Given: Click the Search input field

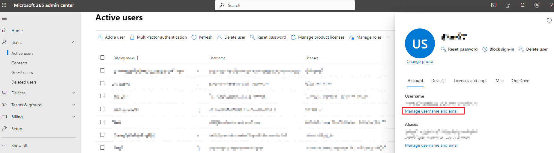Looking at the screenshot, I should click(285, 5).
